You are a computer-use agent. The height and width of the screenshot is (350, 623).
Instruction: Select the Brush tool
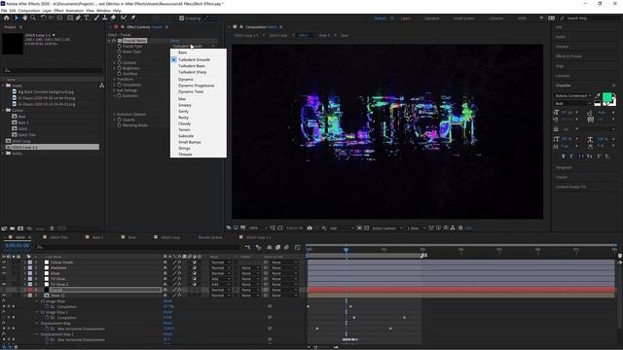coord(96,17)
